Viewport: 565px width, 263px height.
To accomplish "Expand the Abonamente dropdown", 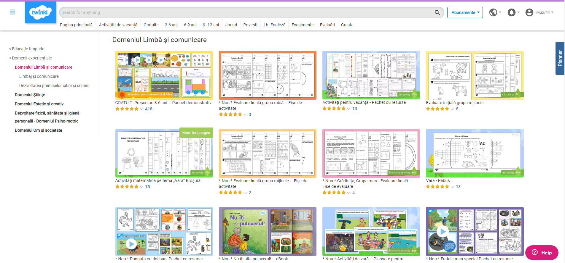I will [465, 12].
